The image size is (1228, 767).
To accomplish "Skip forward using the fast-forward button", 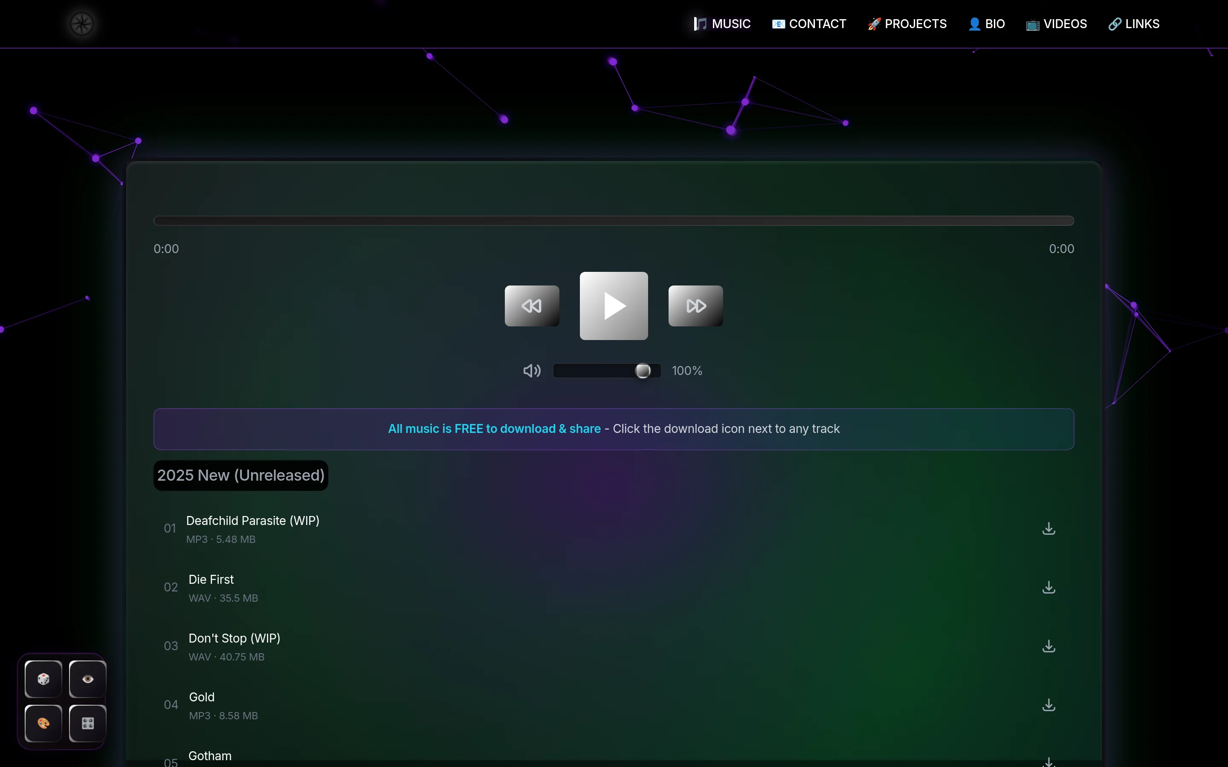I will 695,306.
